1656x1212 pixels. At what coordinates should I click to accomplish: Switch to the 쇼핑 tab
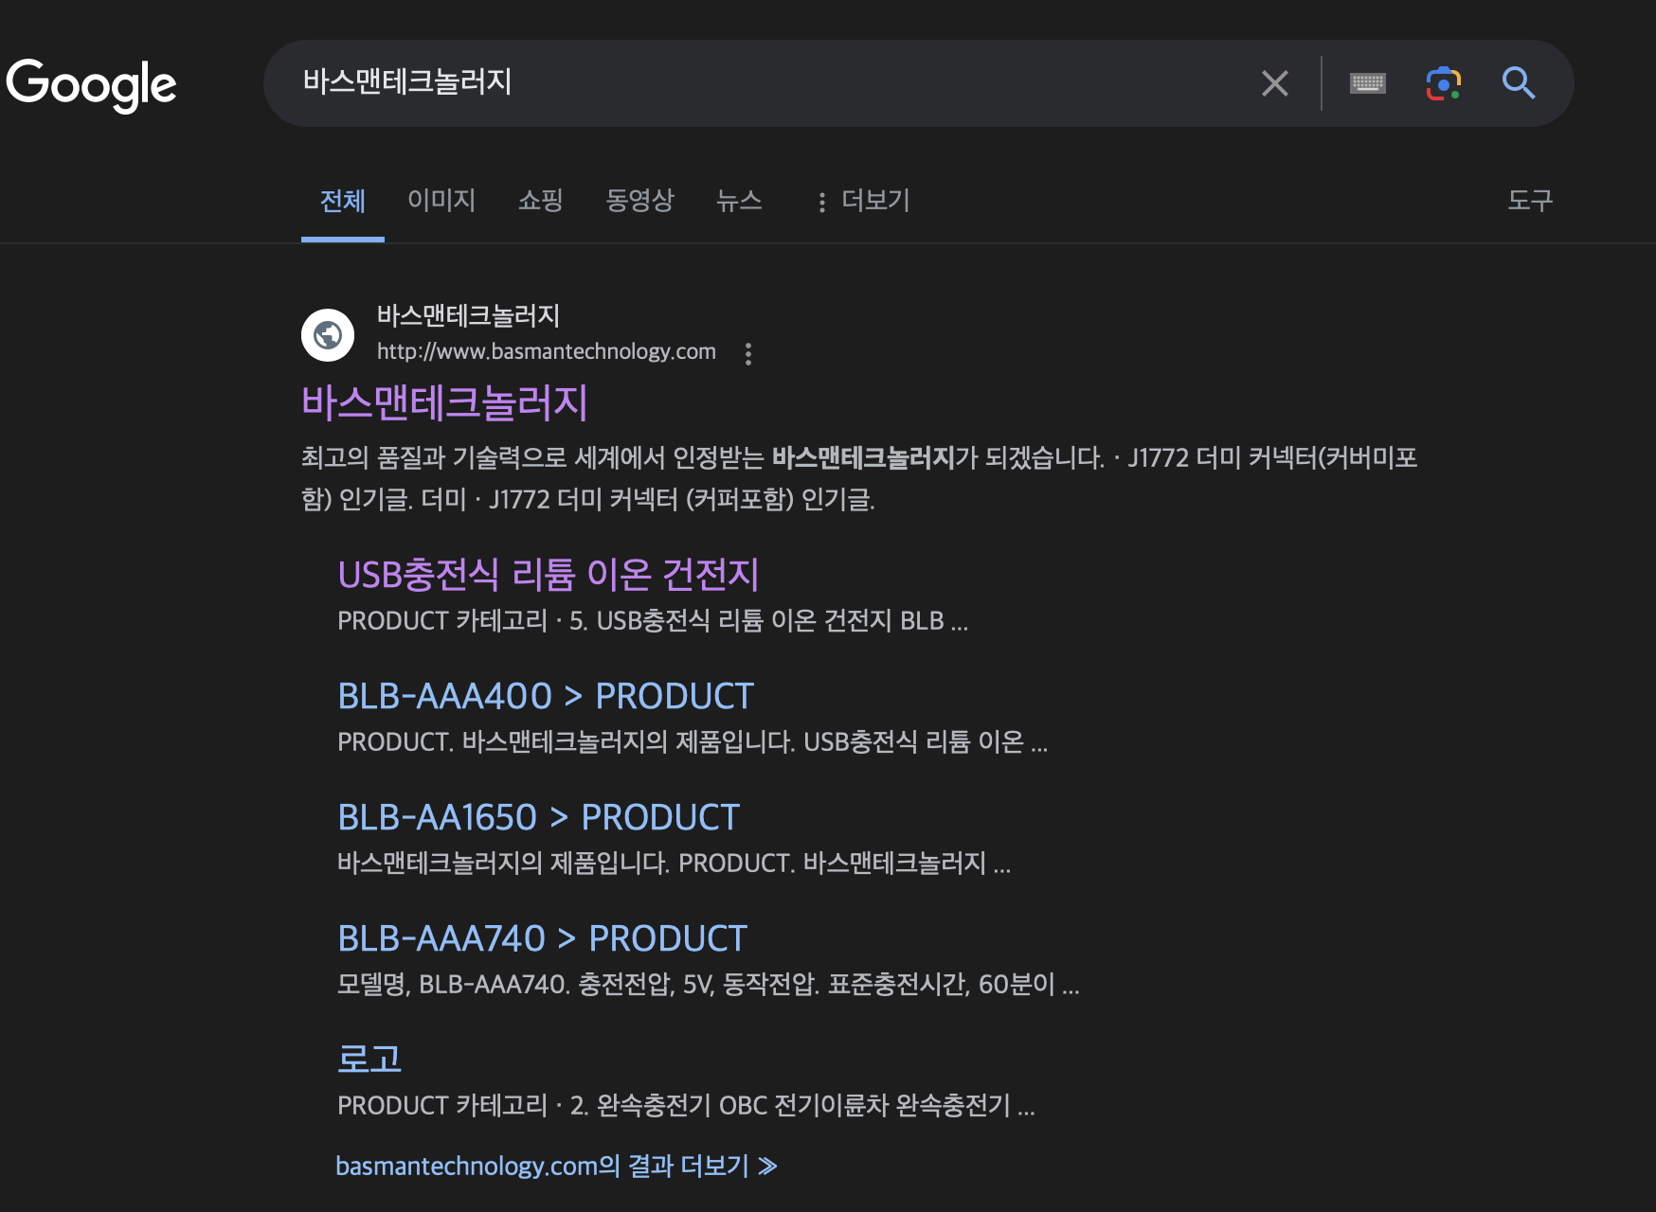[x=541, y=200]
